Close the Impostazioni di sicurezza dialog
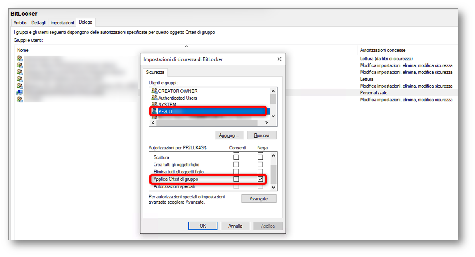Screen dimensions: 475x257 (x=279, y=59)
